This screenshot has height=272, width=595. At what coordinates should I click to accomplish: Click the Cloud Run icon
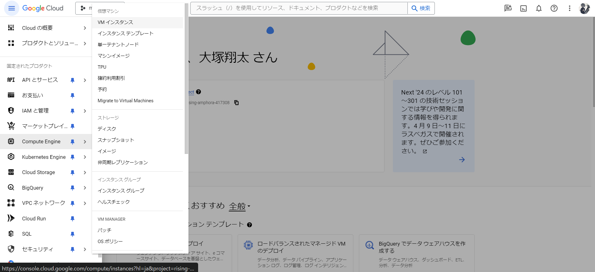[11, 218]
